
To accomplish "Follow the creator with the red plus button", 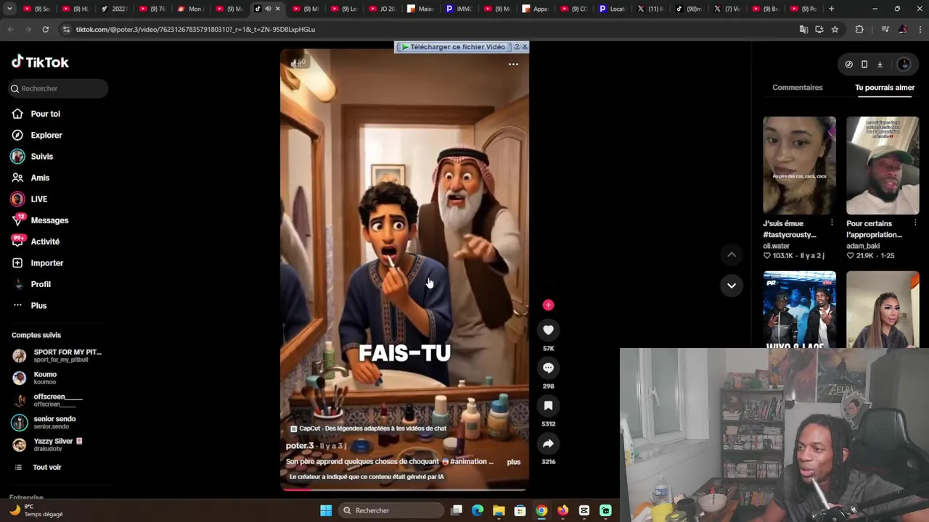I will coord(548,305).
